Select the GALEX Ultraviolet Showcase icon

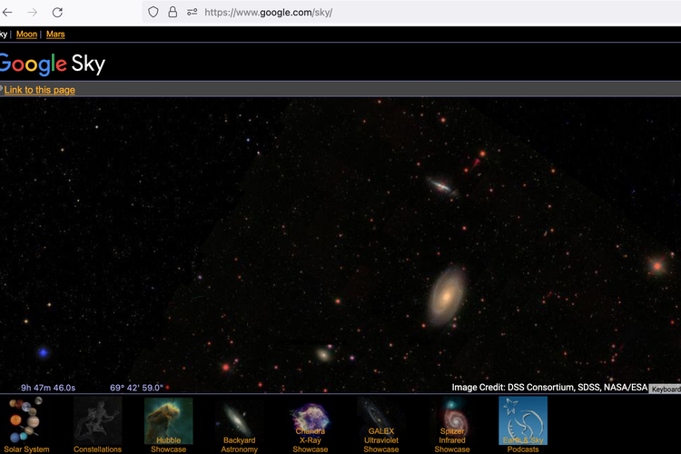coord(380,420)
